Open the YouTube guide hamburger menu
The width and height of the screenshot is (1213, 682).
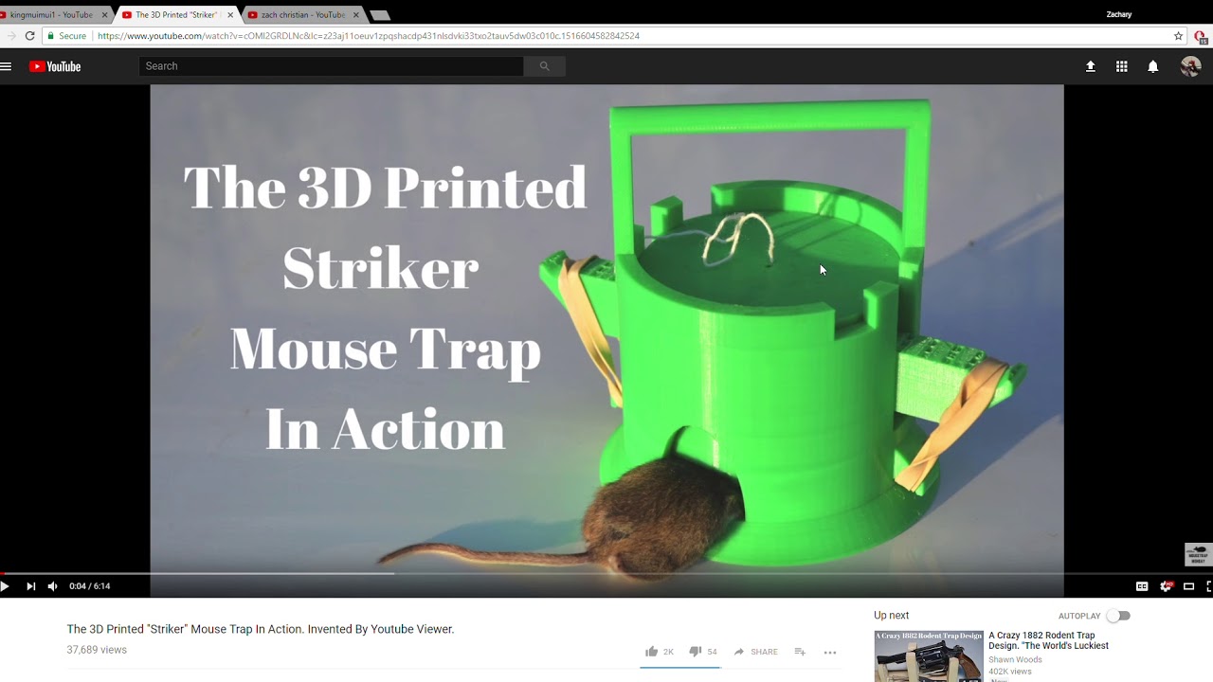pyautogui.click(x=6, y=66)
